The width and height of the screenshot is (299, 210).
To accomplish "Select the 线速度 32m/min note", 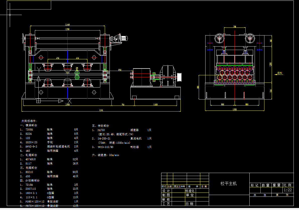I will pos(106,155).
